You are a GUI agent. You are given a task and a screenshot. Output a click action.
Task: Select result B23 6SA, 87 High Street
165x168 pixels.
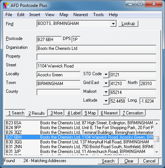79,123
